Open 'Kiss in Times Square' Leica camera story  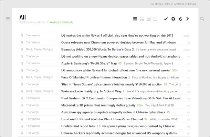point(112,84)
